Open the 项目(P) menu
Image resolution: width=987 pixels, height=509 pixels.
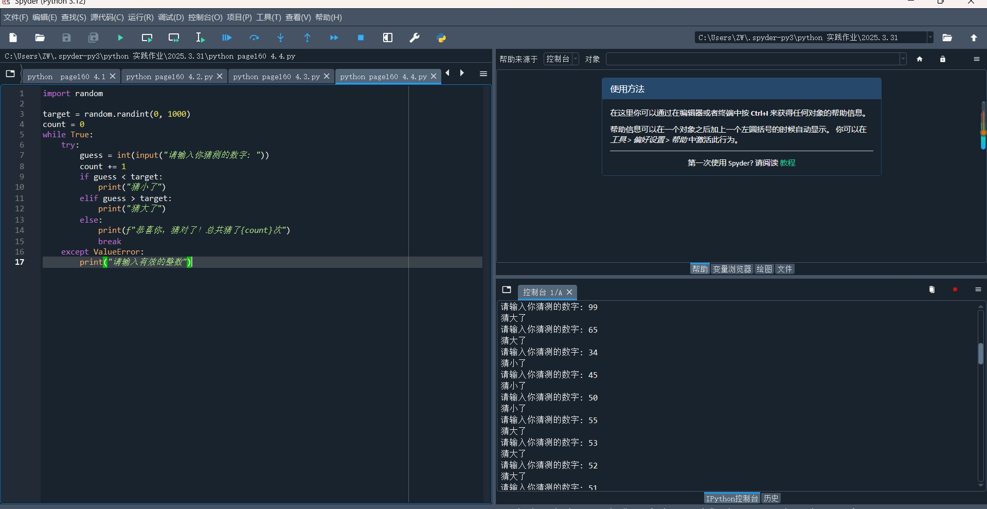tap(240, 17)
